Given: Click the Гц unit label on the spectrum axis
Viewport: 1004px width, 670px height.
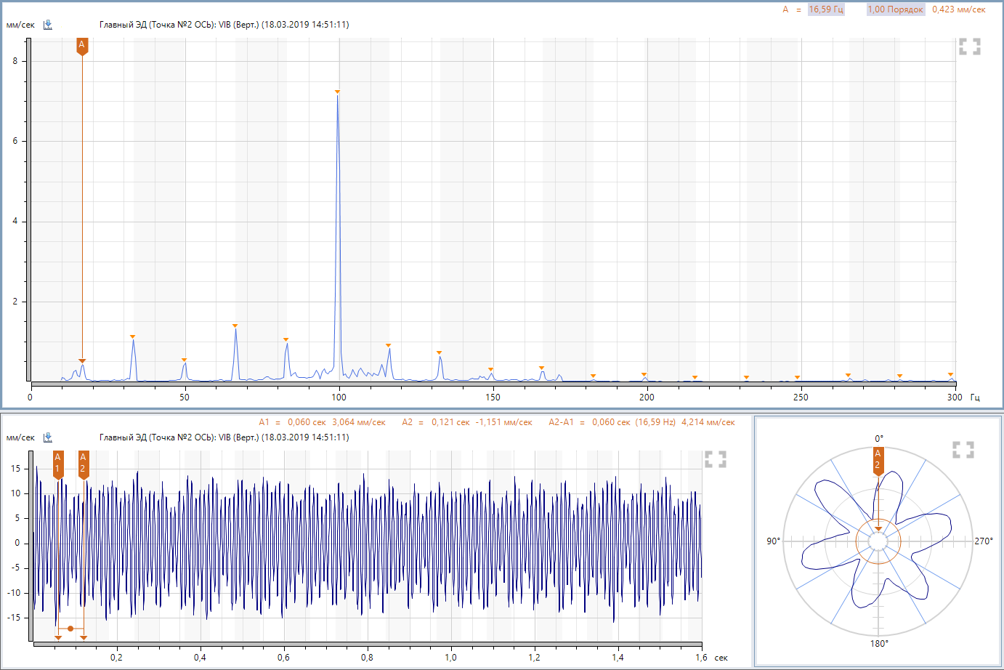Looking at the screenshot, I should 975,397.
